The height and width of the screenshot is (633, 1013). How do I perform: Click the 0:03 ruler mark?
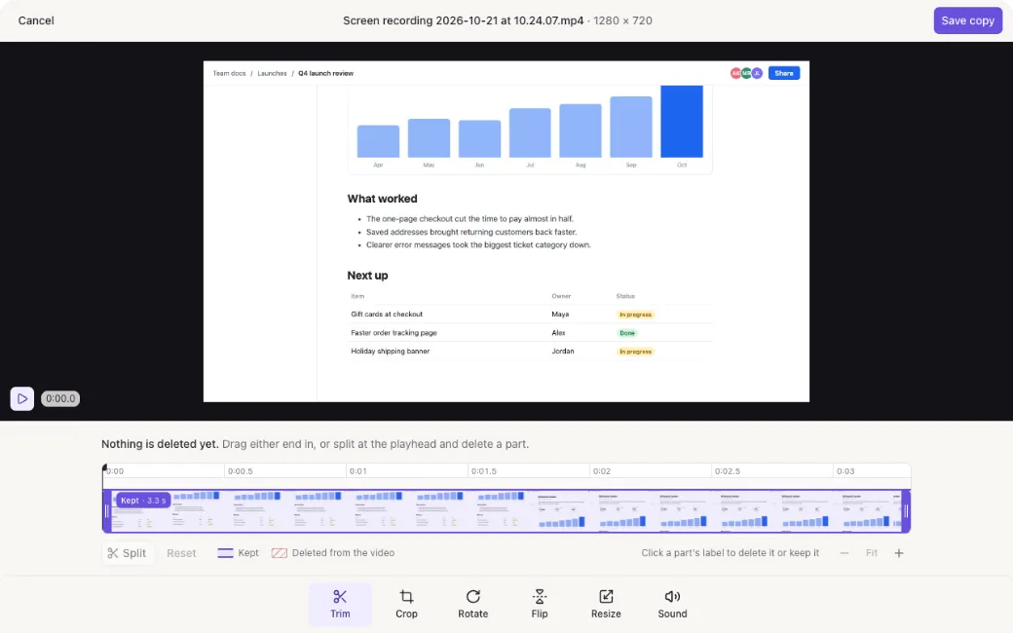click(845, 471)
